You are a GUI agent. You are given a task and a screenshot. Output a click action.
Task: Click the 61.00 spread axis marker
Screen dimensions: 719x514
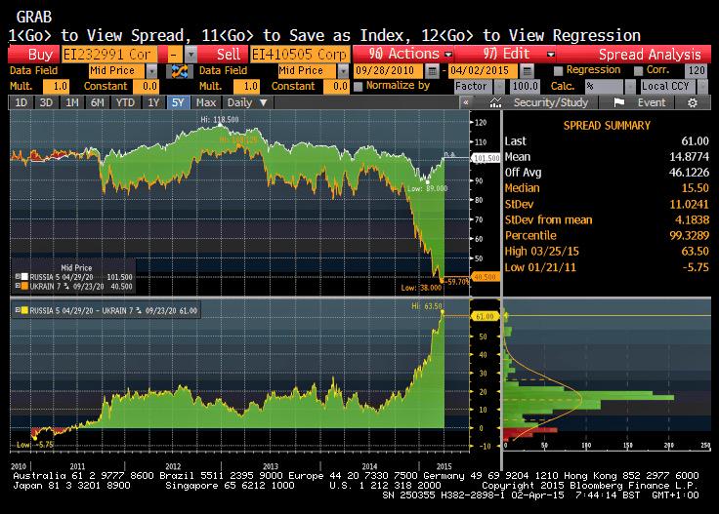(x=485, y=316)
